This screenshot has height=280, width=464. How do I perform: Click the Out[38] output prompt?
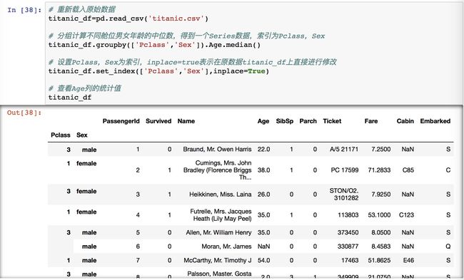[x=24, y=113]
